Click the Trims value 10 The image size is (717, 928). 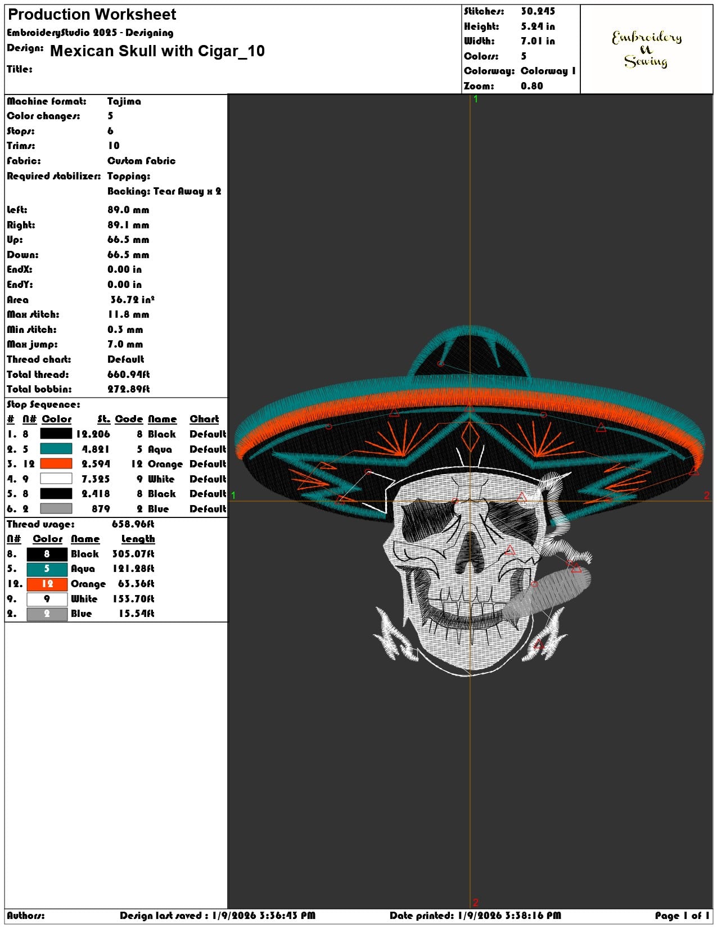click(x=114, y=146)
